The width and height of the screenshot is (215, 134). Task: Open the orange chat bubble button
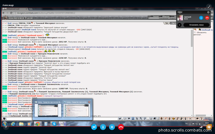[209, 127]
